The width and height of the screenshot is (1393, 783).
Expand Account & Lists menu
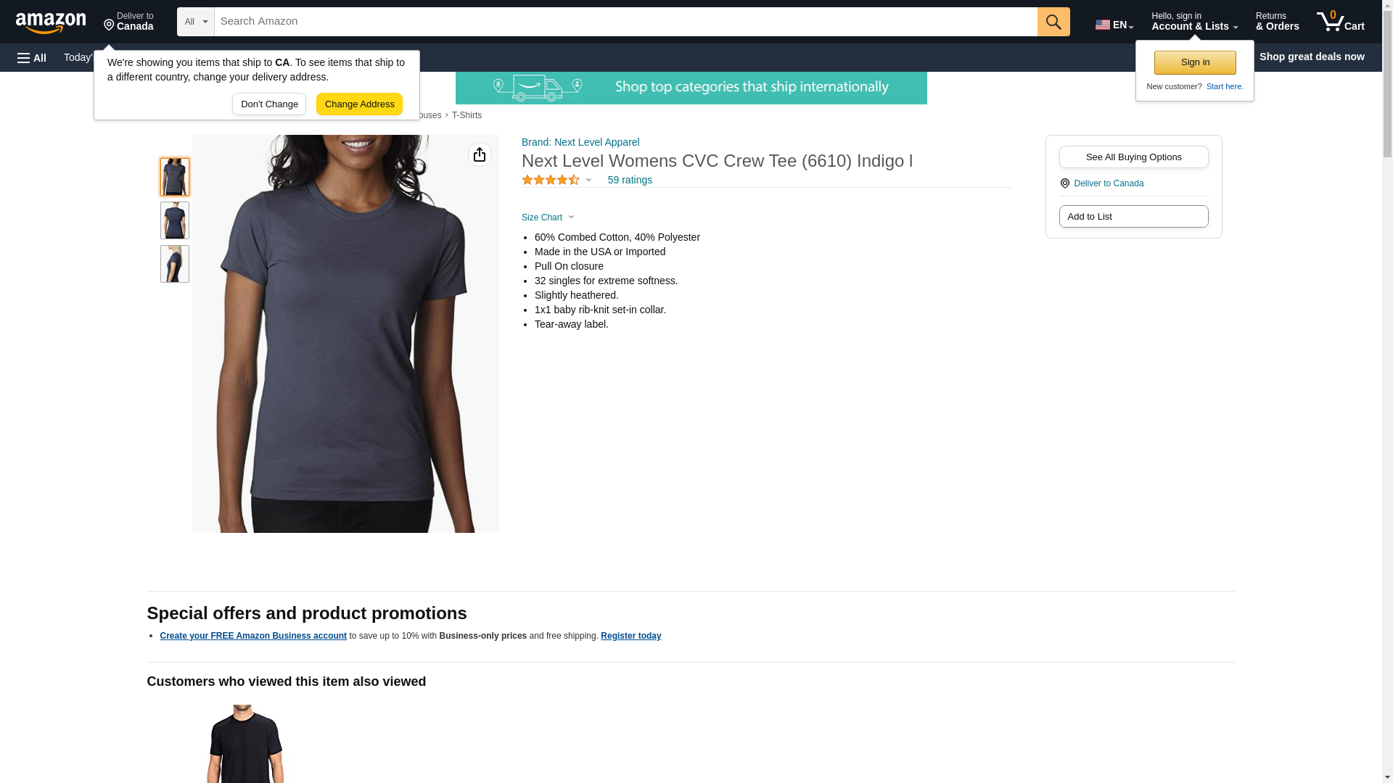pos(1194,22)
